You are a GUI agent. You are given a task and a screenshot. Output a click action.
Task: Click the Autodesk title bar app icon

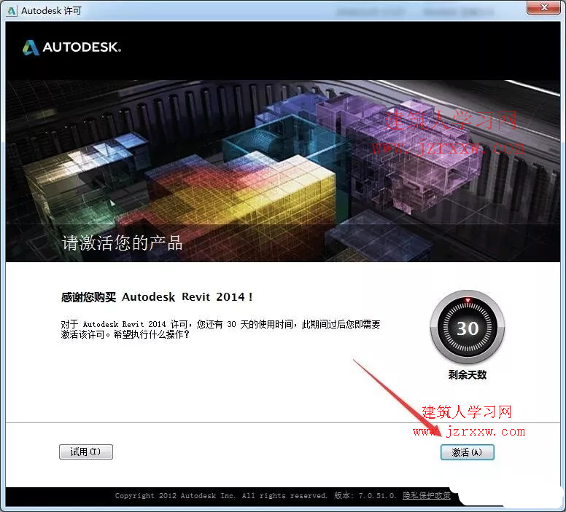[x=12, y=11]
